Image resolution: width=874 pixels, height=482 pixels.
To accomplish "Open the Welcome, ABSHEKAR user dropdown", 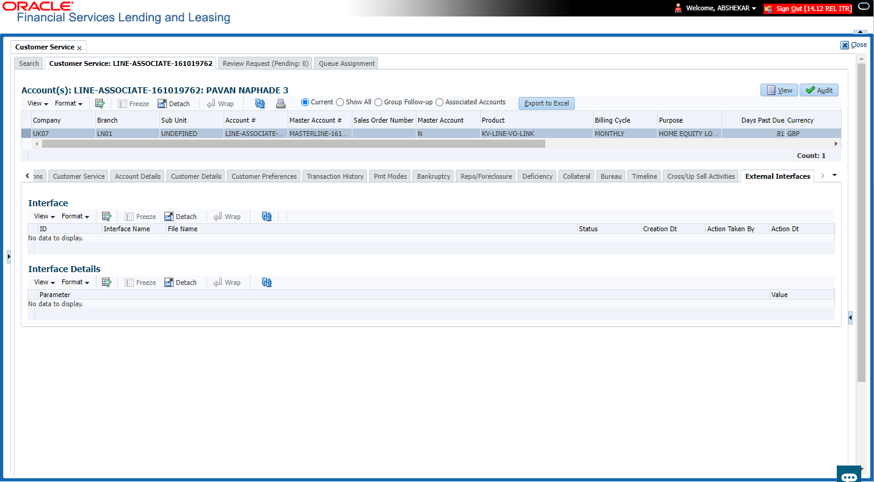I will pos(721,9).
